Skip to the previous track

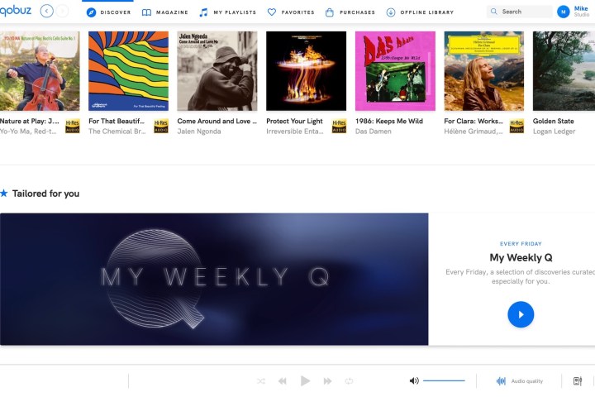point(283,381)
